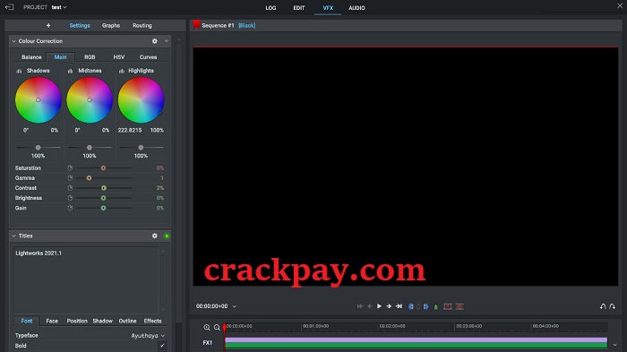Select the Balance colour tab

(31, 57)
